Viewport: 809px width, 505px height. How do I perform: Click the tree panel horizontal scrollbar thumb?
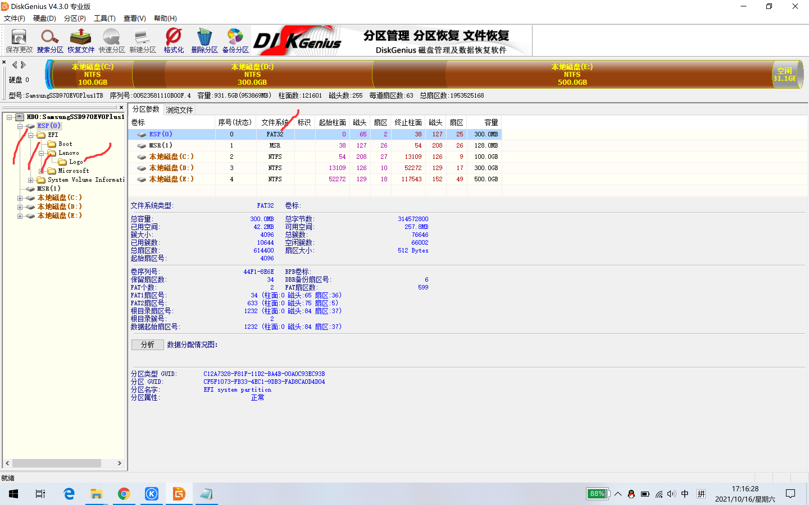(56, 463)
